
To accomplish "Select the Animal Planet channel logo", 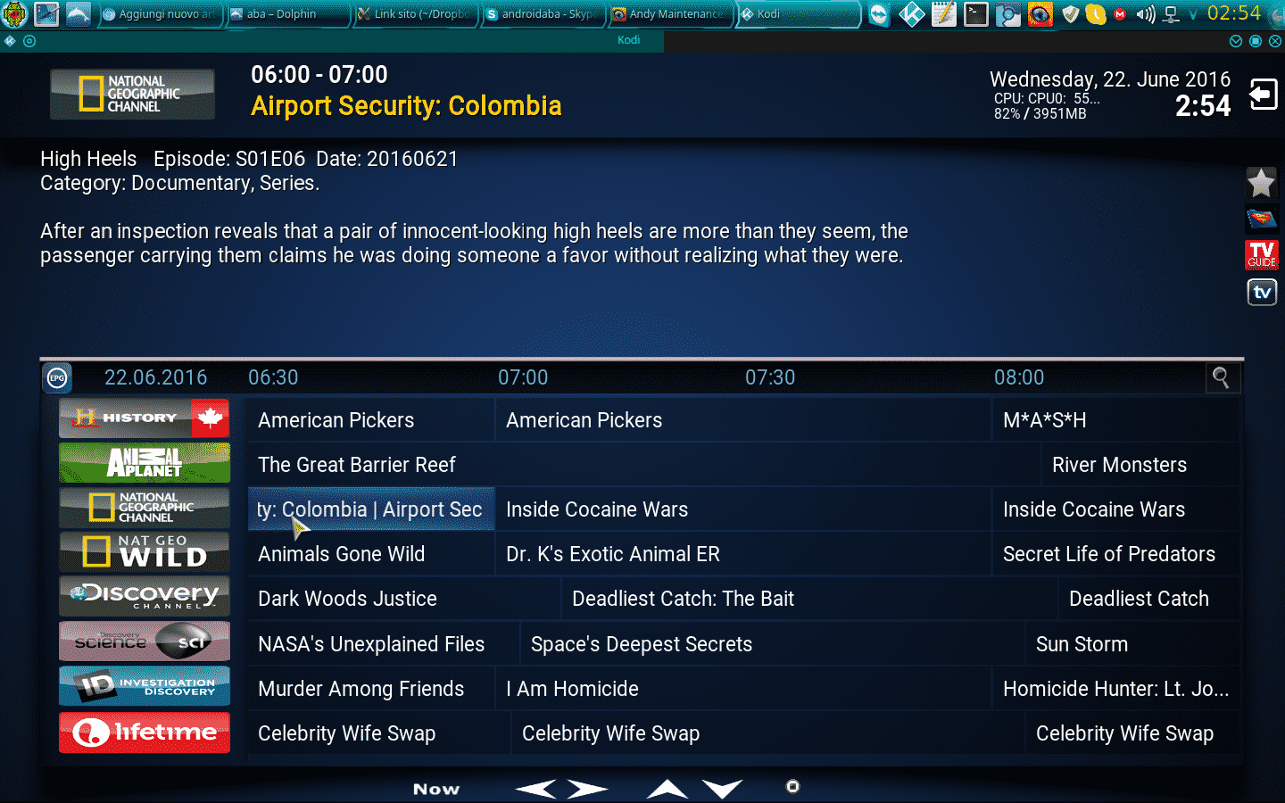I will [145, 462].
